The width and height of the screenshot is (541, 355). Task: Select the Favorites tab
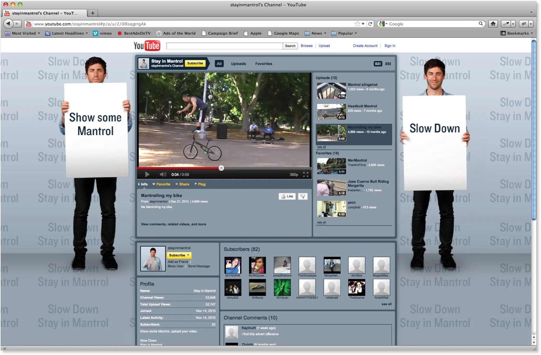(264, 64)
